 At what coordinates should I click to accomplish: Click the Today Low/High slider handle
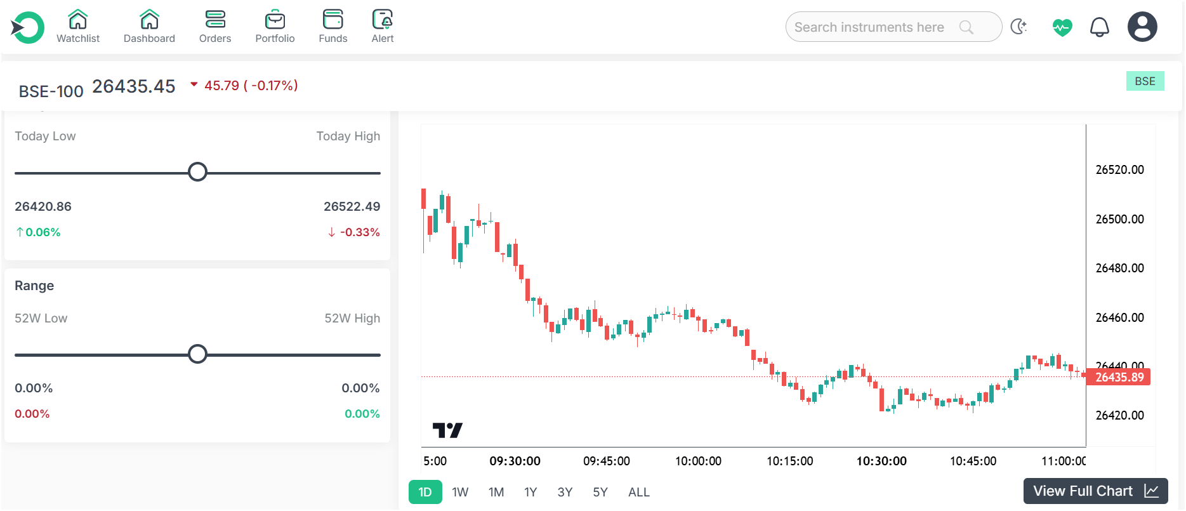[x=198, y=172]
